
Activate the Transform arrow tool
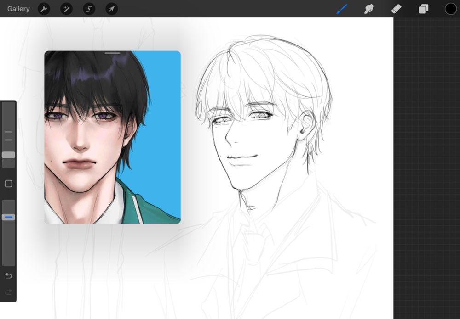111,9
